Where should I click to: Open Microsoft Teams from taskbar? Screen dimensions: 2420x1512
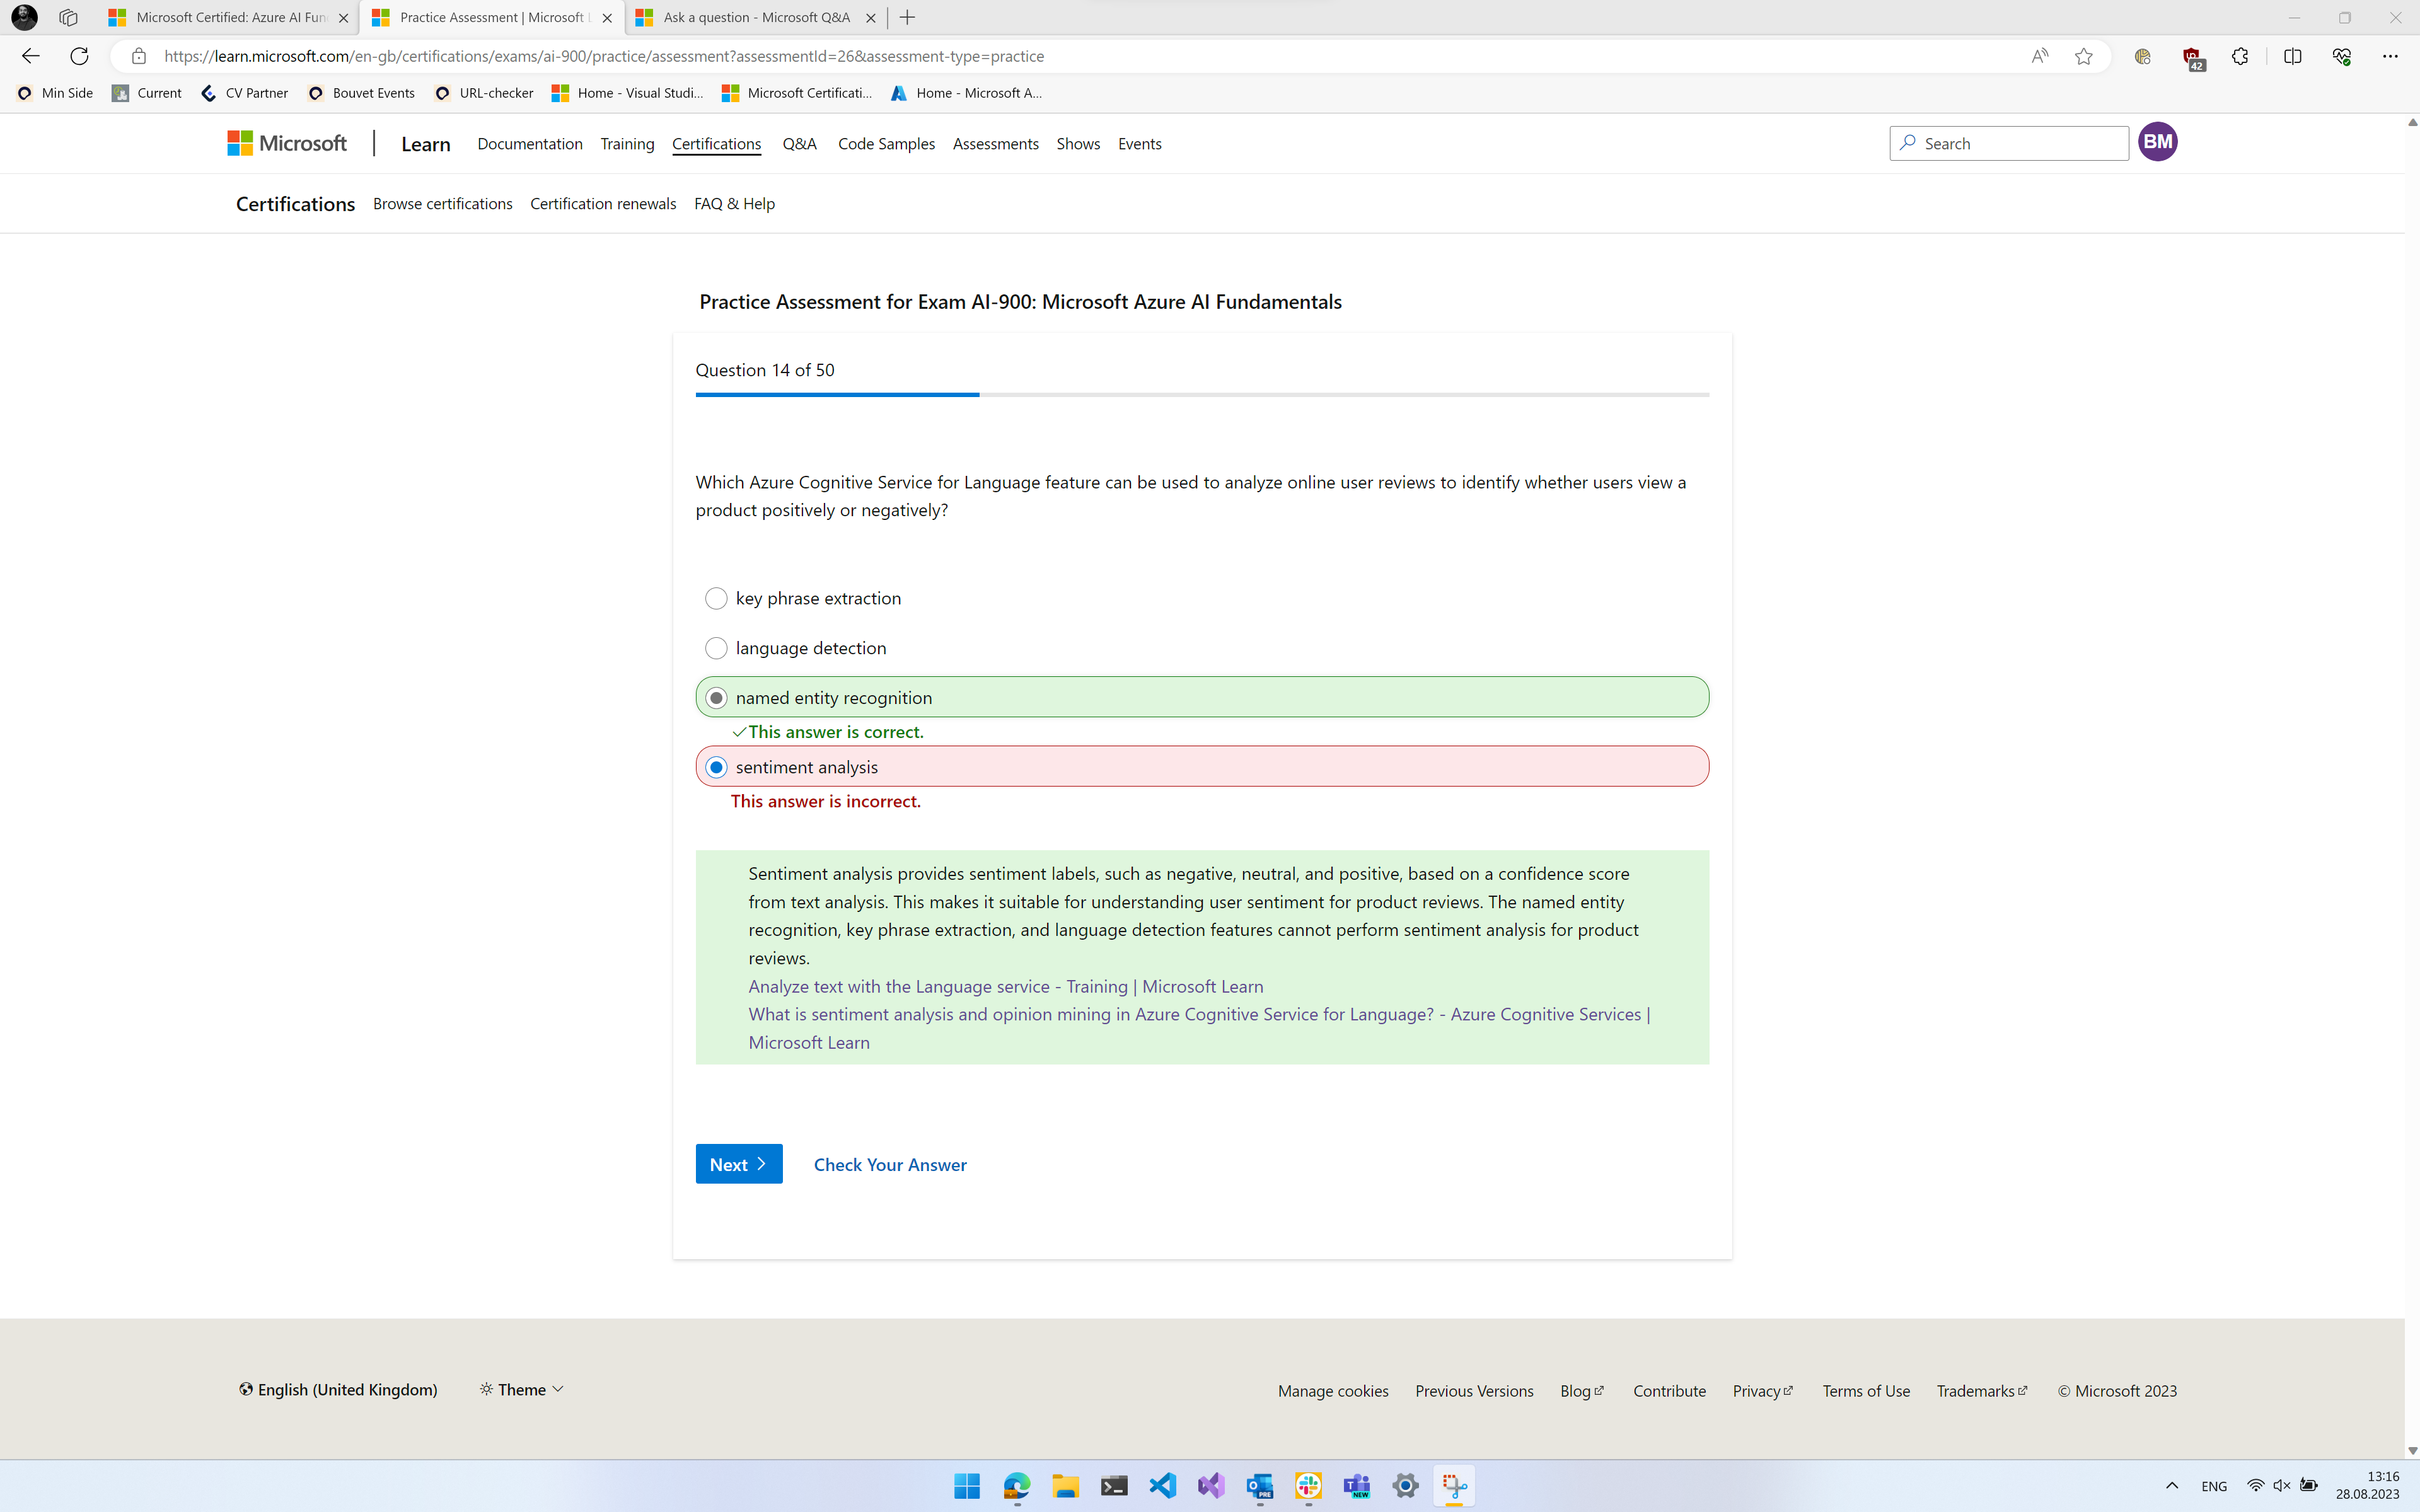click(x=1357, y=1486)
